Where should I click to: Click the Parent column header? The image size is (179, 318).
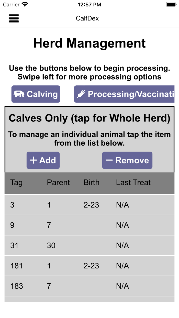click(x=58, y=182)
